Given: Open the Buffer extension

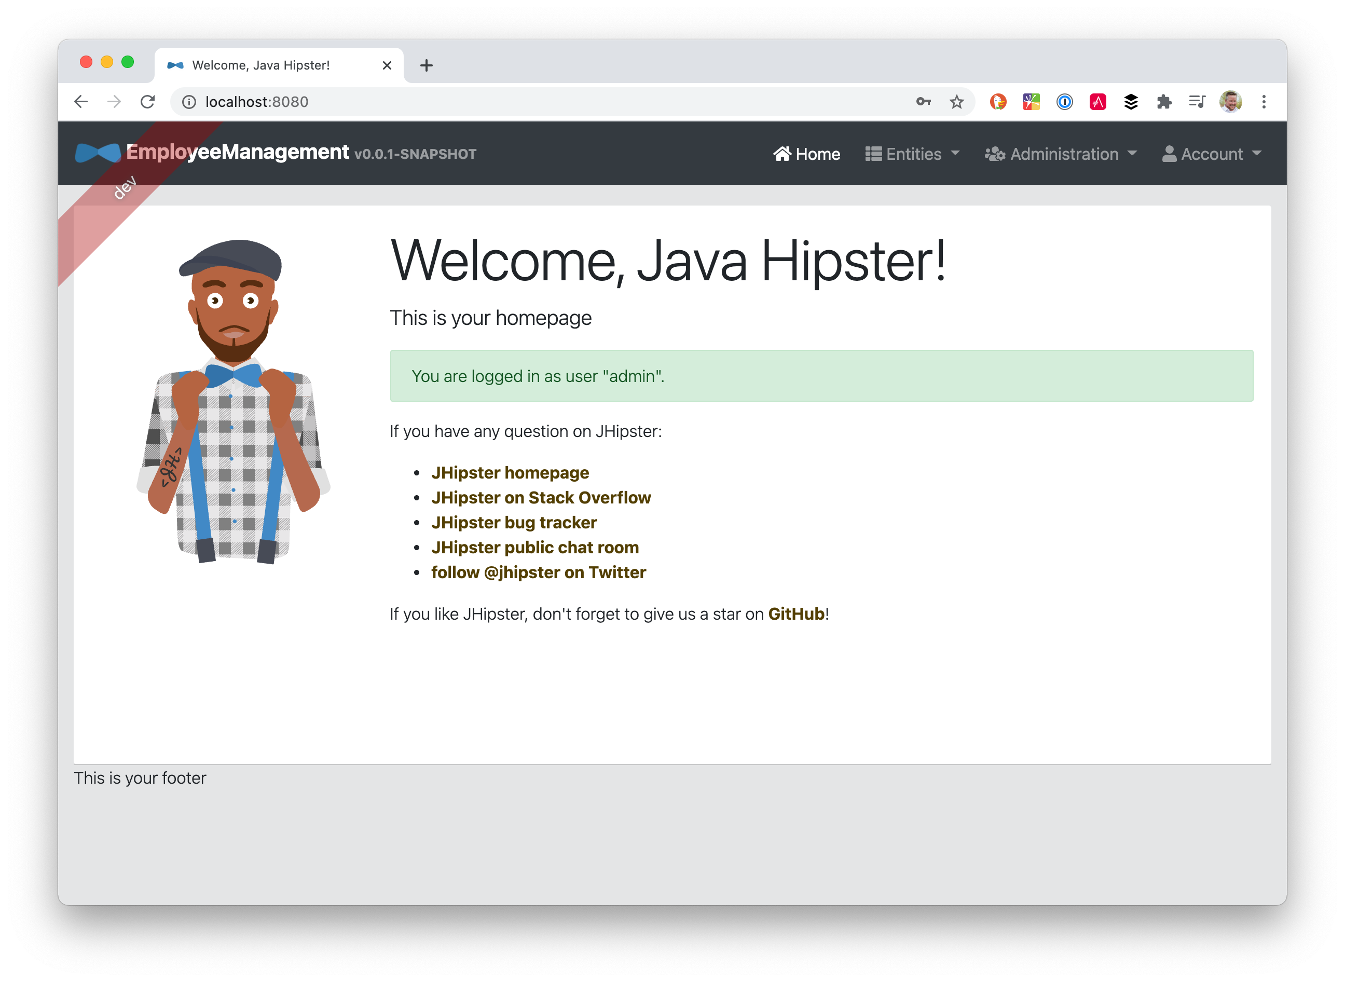Looking at the screenshot, I should [1131, 102].
